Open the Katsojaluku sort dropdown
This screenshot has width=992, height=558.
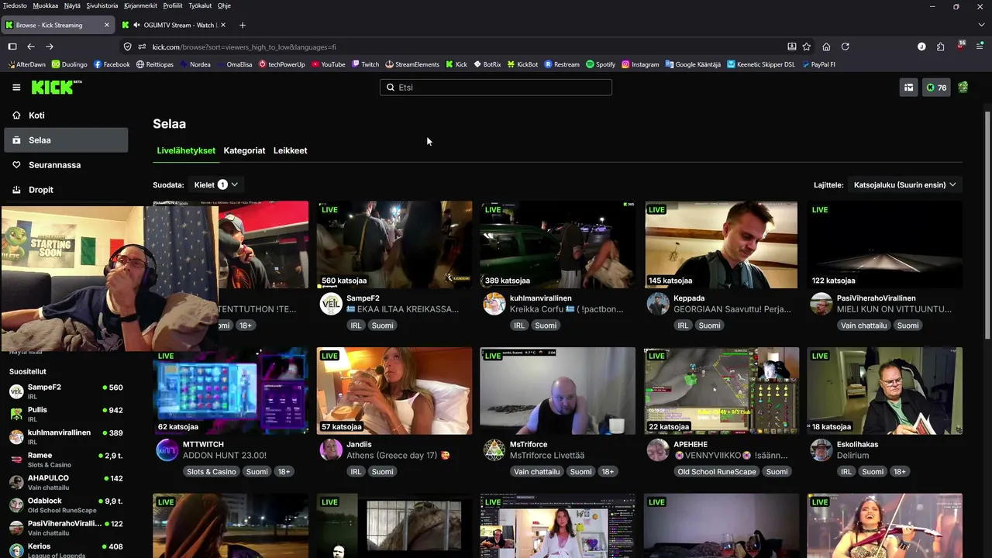(904, 184)
